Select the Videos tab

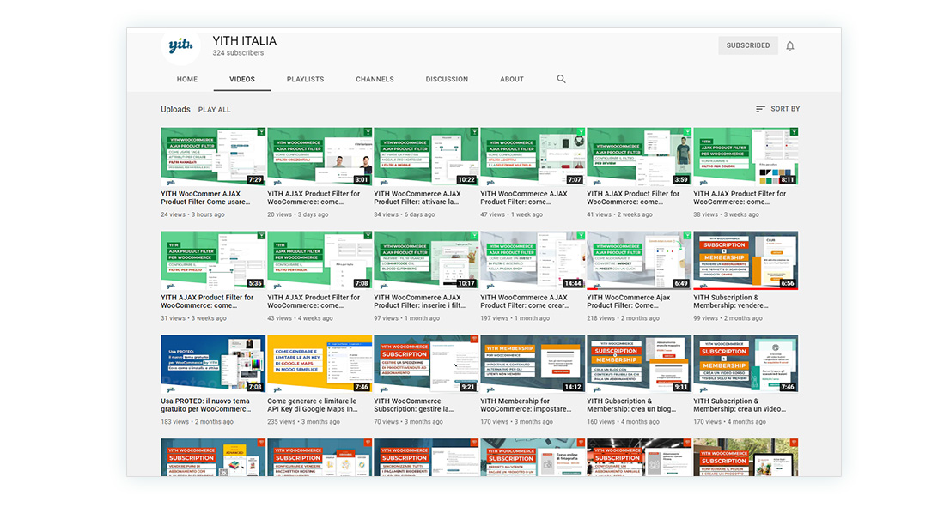[x=242, y=79]
